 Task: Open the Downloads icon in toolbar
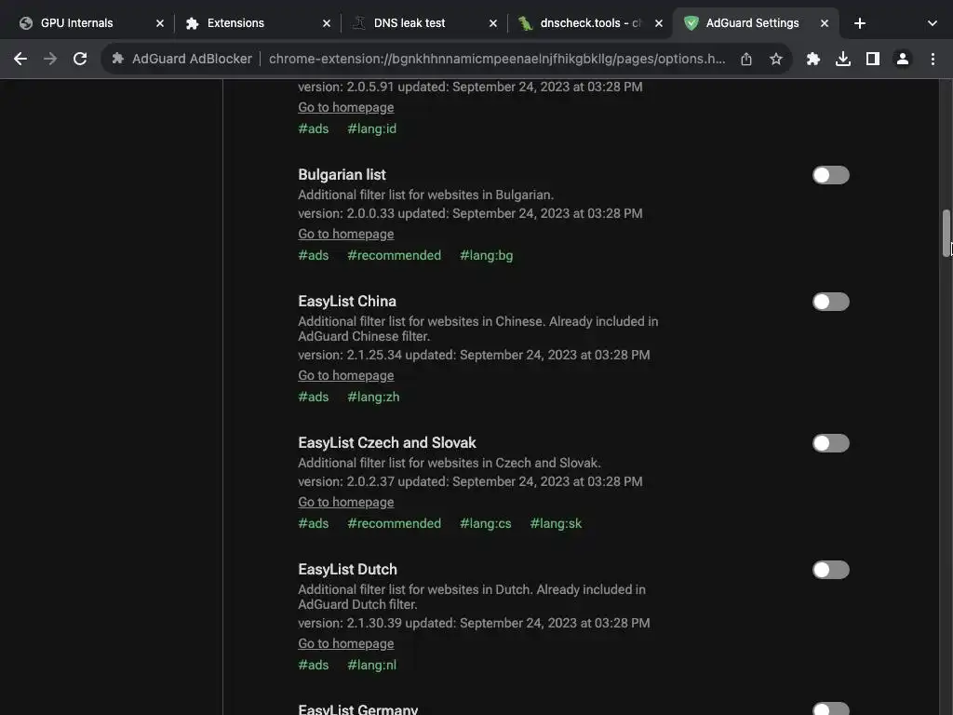843,59
